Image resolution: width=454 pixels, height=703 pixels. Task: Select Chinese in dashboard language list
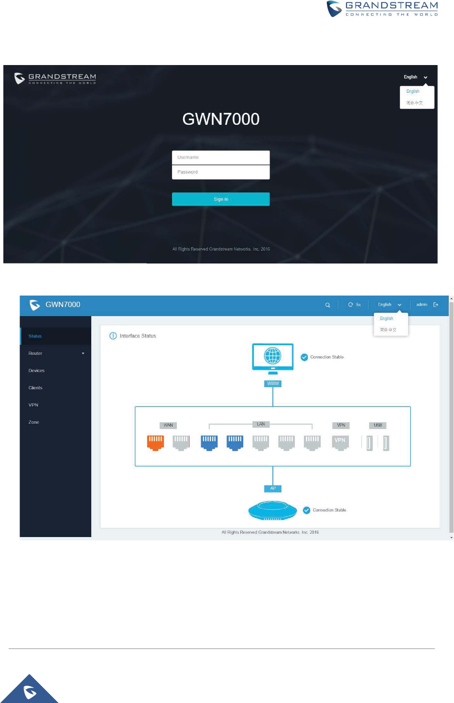[x=388, y=330]
